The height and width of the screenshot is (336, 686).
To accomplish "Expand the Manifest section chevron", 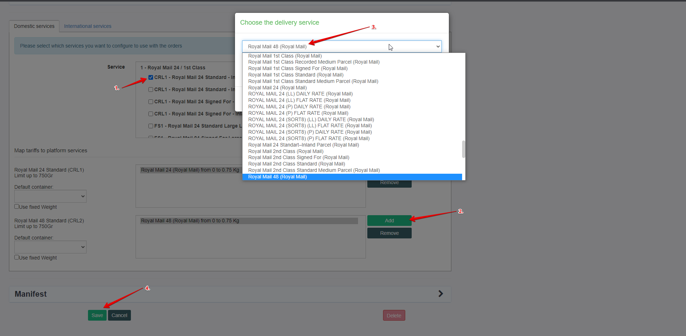I will tap(441, 293).
